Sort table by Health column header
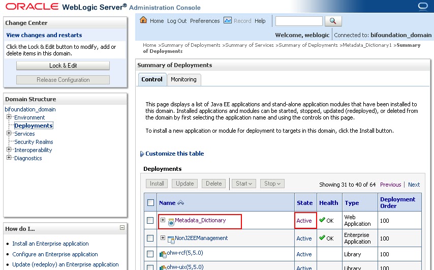 328,203
